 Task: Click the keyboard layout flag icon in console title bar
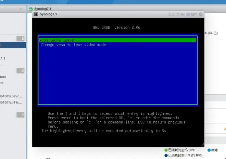click(183, 14)
